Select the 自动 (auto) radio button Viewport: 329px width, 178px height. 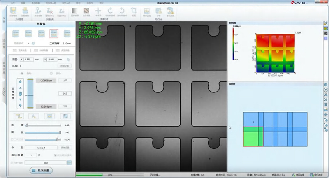(22, 73)
